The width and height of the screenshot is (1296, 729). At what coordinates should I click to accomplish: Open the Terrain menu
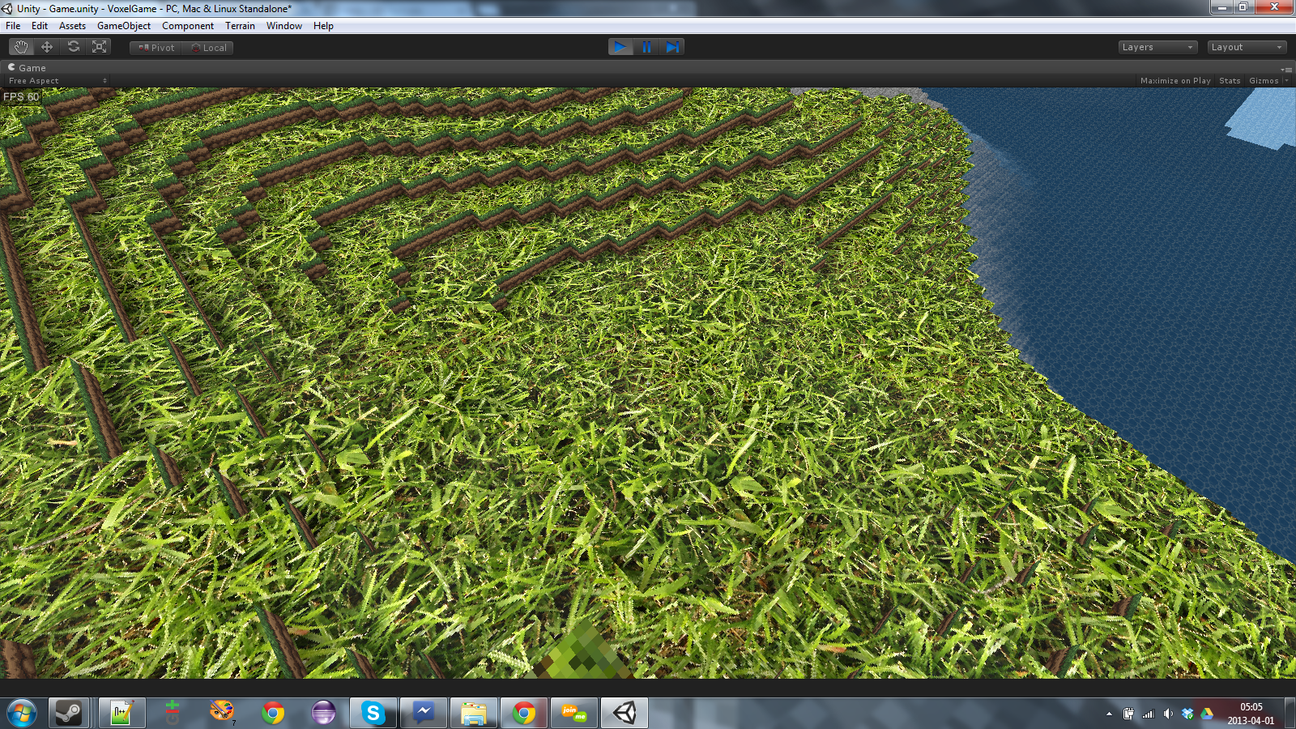(240, 26)
